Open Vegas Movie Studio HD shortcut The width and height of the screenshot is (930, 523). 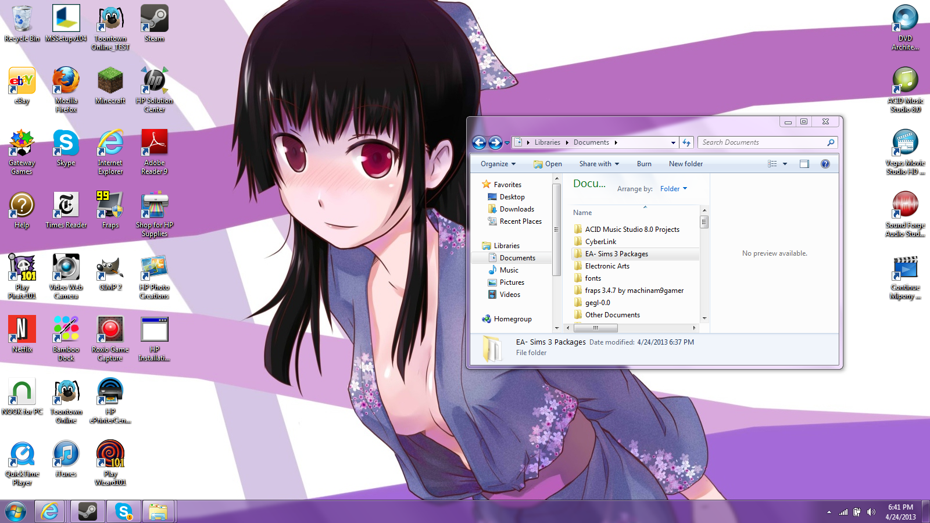pyautogui.click(x=905, y=152)
